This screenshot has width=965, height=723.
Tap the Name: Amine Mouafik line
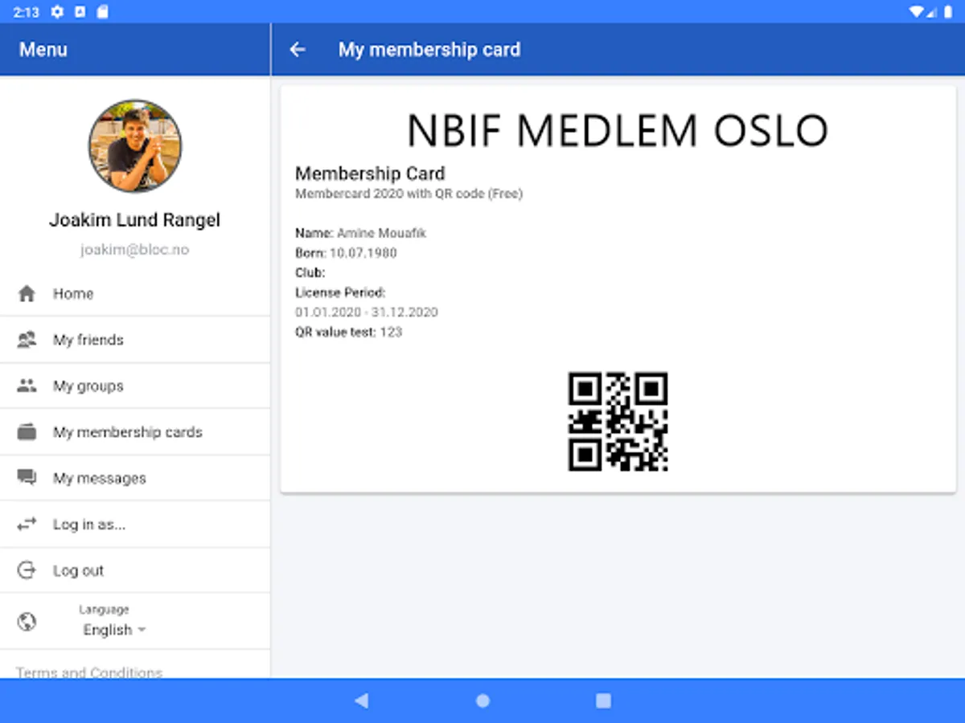(x=360, y=233)
